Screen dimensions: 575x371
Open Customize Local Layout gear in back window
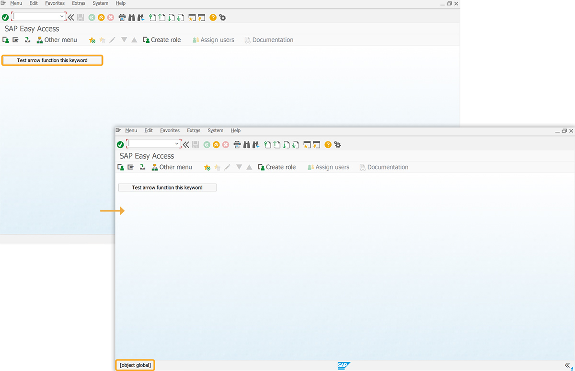[222, 17]
